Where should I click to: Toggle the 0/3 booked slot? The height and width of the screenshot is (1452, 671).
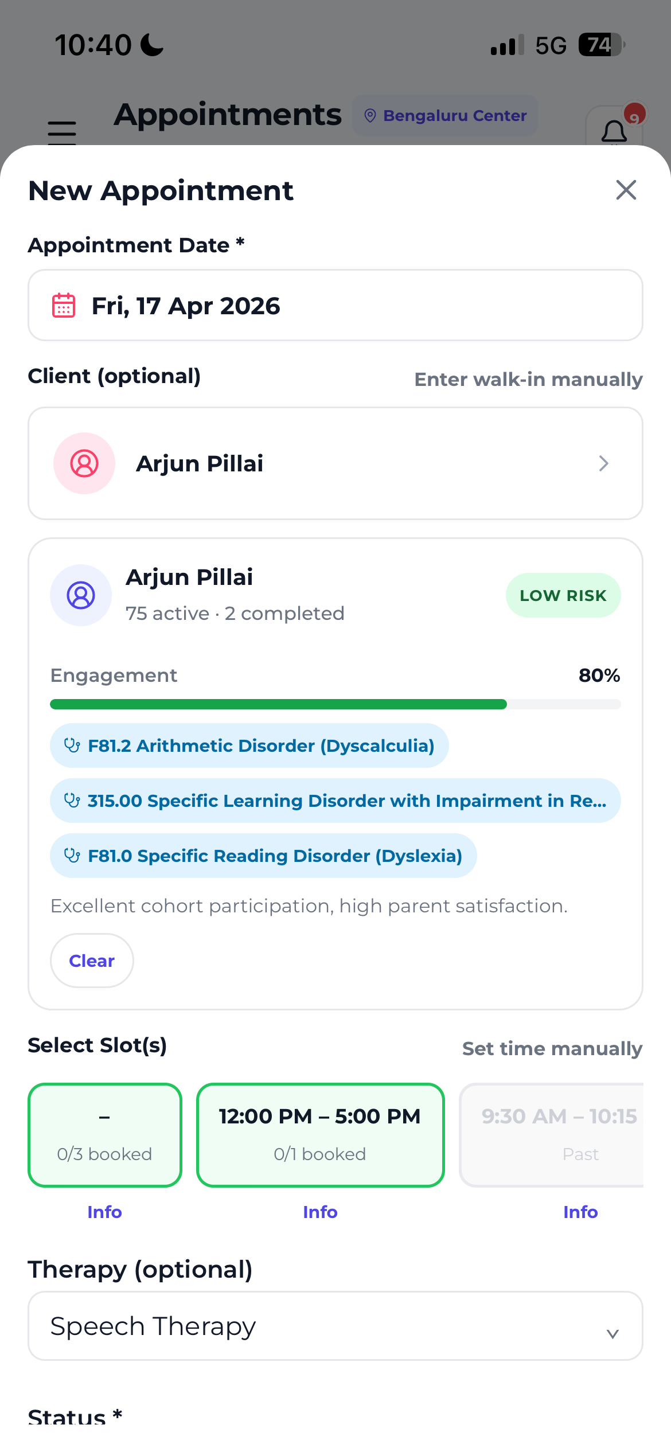[104, 1134]
